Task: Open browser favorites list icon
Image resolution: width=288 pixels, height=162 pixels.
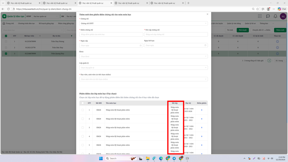Action: (263, 9)
